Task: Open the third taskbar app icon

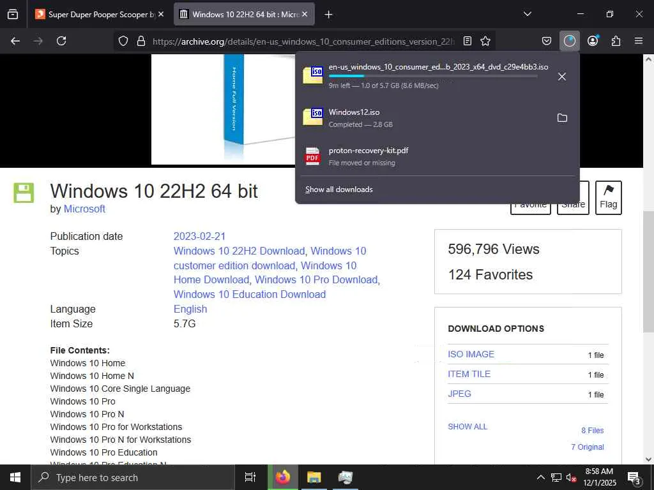Action: tap(346, 477)
